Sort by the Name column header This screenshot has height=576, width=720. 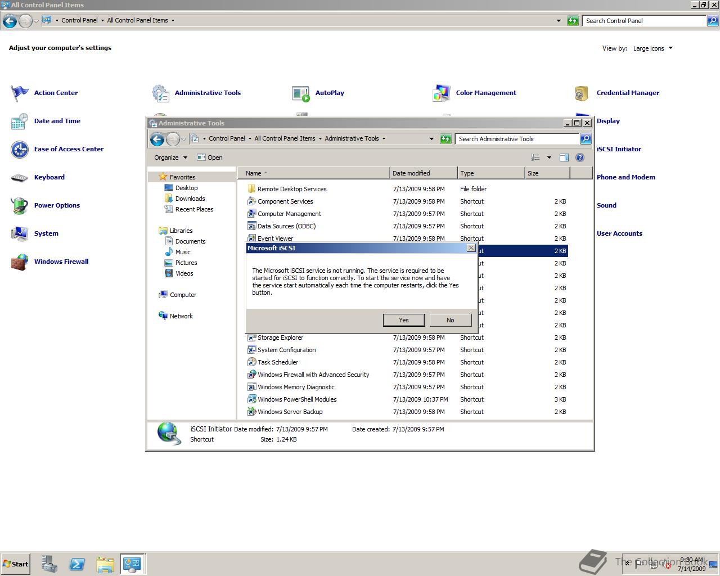click(314, 173)
